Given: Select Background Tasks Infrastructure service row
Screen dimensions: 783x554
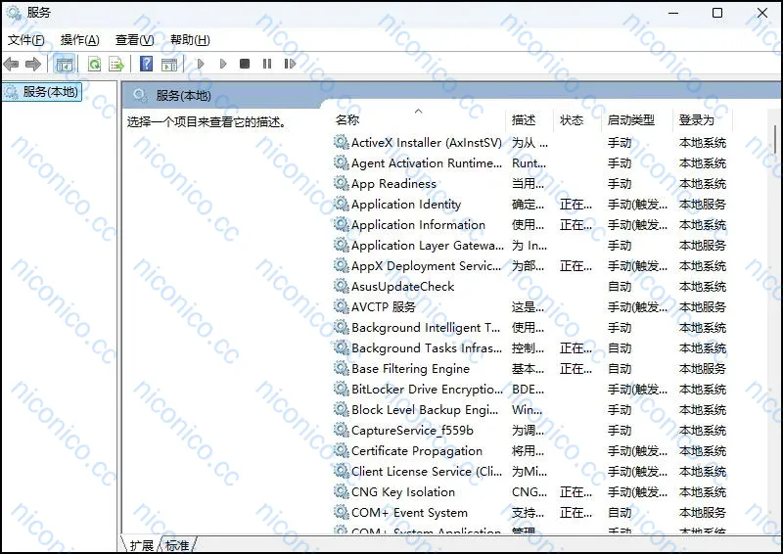Looking at the screenshot, I should [x=530, y=347].
